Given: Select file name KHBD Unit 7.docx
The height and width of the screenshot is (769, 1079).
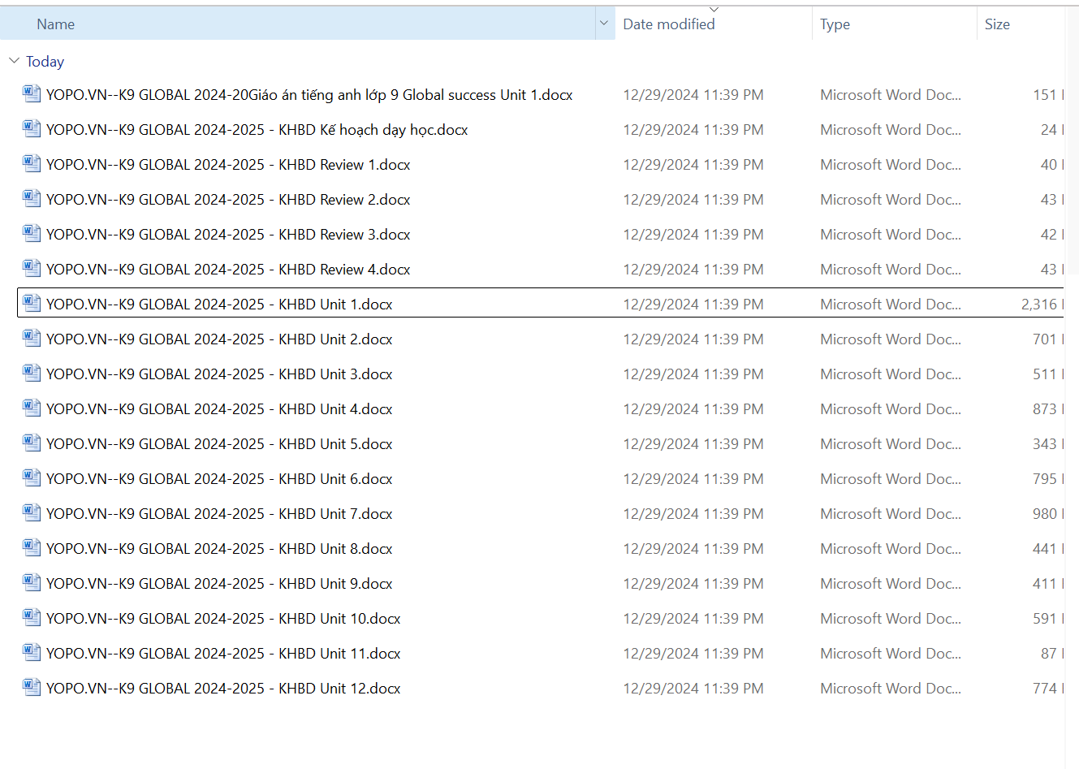Looking at the screenshot, I should pyautogui.click(x=219, y=514).
